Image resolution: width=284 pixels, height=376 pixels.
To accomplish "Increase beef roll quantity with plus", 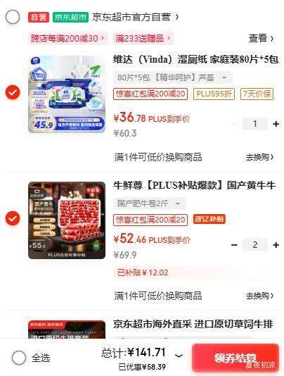I will (276, 245).
